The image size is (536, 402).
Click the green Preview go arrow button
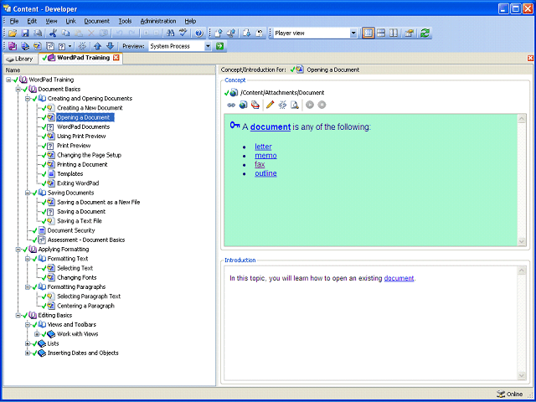(x=219, y=46)
